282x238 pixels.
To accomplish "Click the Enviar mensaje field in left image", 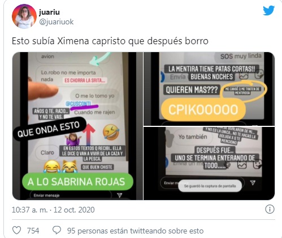I will [x=71, y=195].
